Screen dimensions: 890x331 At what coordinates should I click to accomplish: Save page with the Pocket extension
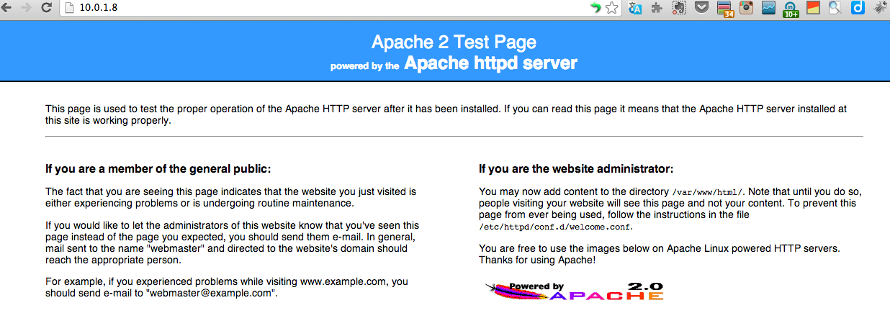701,8
